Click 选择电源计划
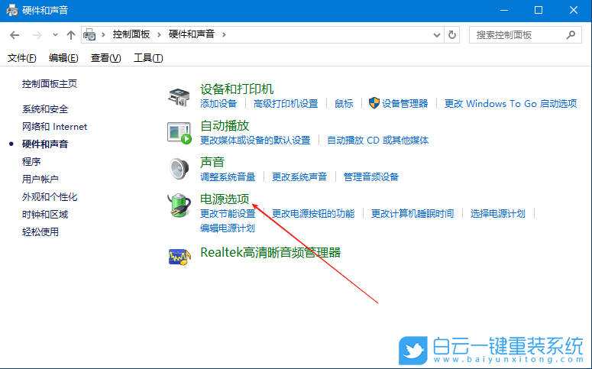The height and width of the screenshot is (369, 592). coord(497,214)
